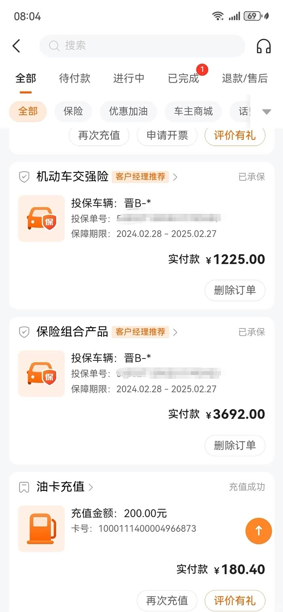
Task: Switch to the 待付款 tab
Action: pyautogui.click(x=75, y=78)
